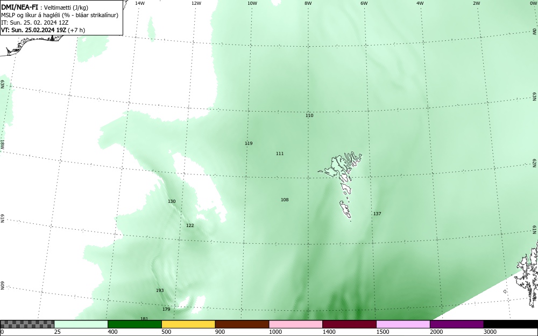Image resolution: width=538 pixels, height=336 pixels.
Task: Click the DMI/NEA-FI title text
Action: click(x=20, y=8)
